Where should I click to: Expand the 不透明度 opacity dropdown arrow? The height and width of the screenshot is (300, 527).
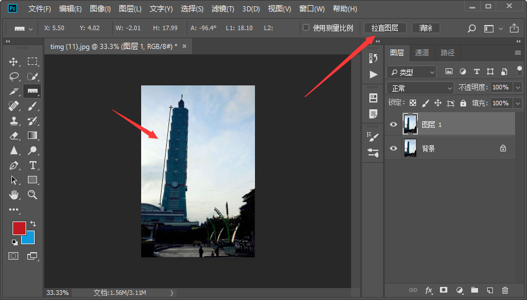(x=517, y=88)
